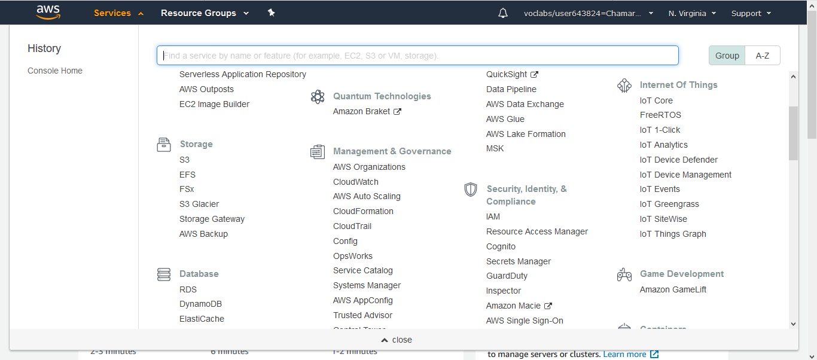Open the voclabs user account dropdown
This screenshot has height=360, width=817.
pyautogui.click(x=589, y=13)
